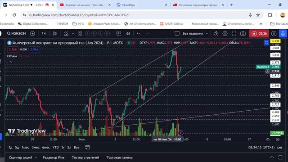Open the indicators menu icon
Image resolution: width=288 pixels, height=162 pixels.
66,33
